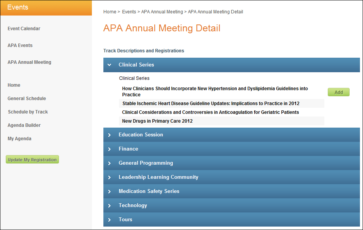
Task: Expand the Medication Safety Series chevron
Action: [110, 191]
